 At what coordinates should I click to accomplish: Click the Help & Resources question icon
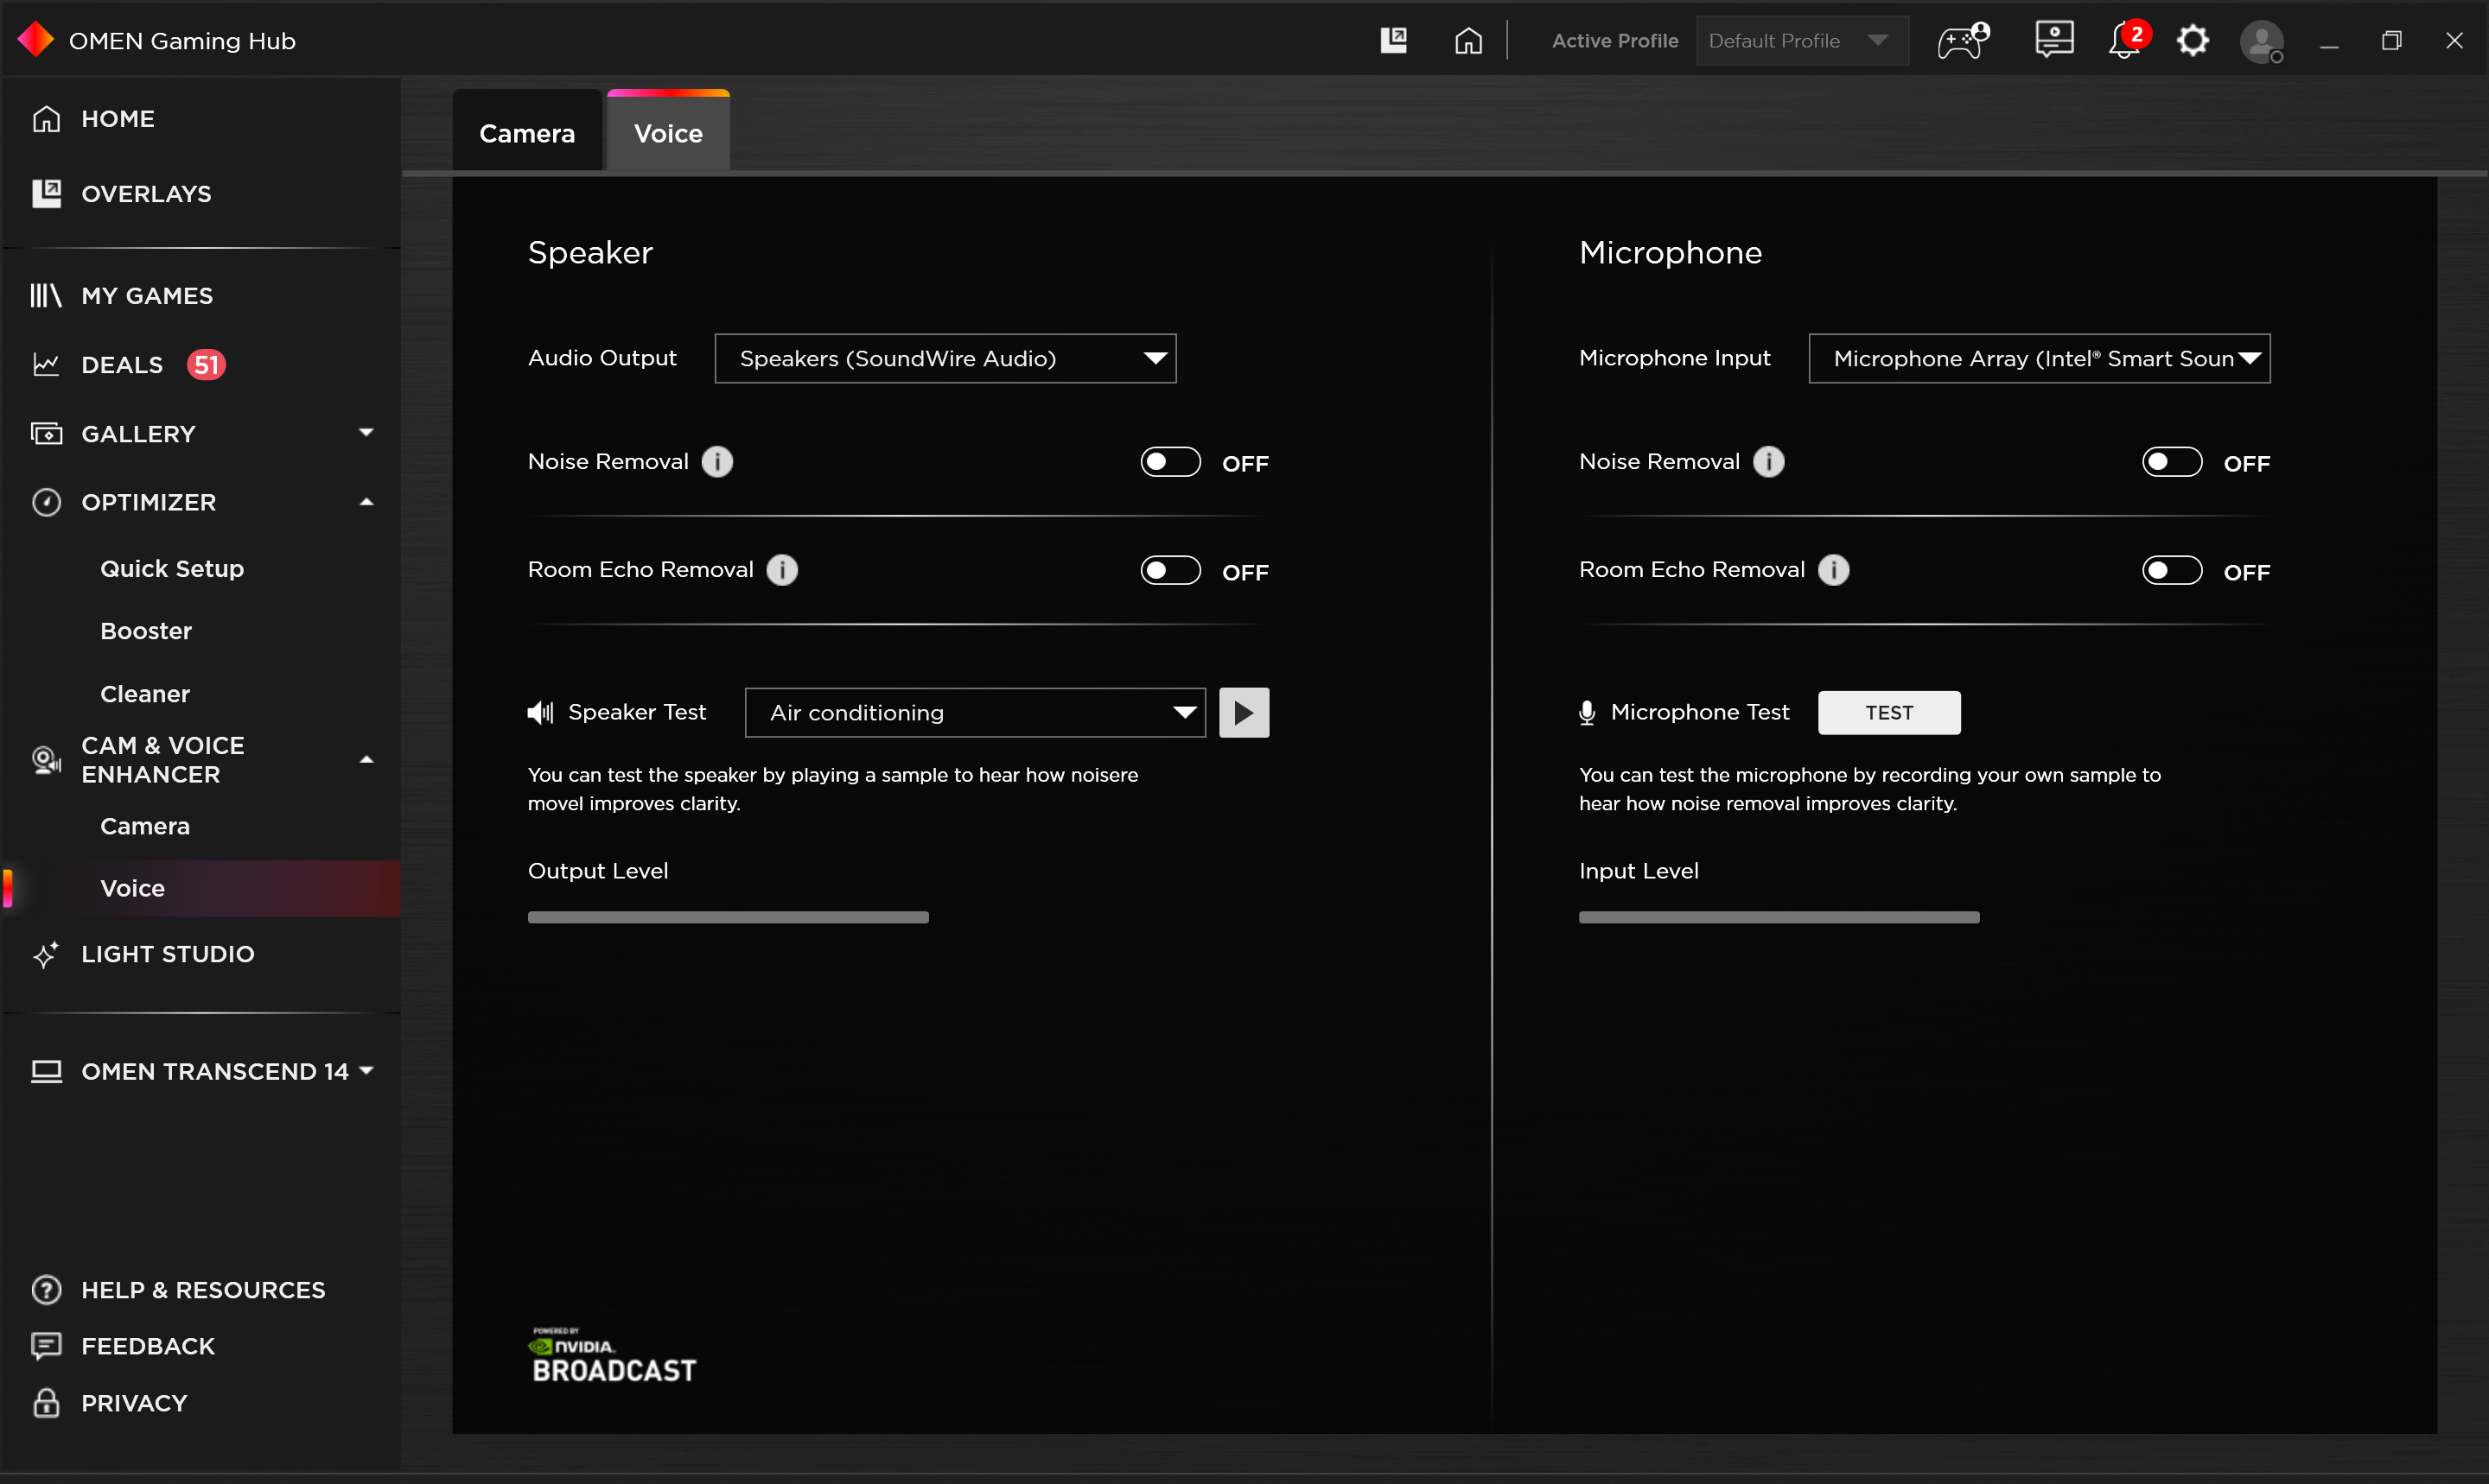pyautogui.click(x=47, y=1290)
